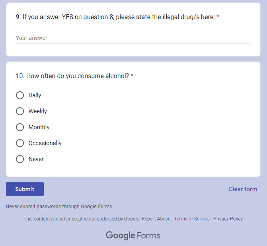Viewport: 267px width, 246px height.
Task: Click the question 9 illegal drugs title
Action: point(115,17)
